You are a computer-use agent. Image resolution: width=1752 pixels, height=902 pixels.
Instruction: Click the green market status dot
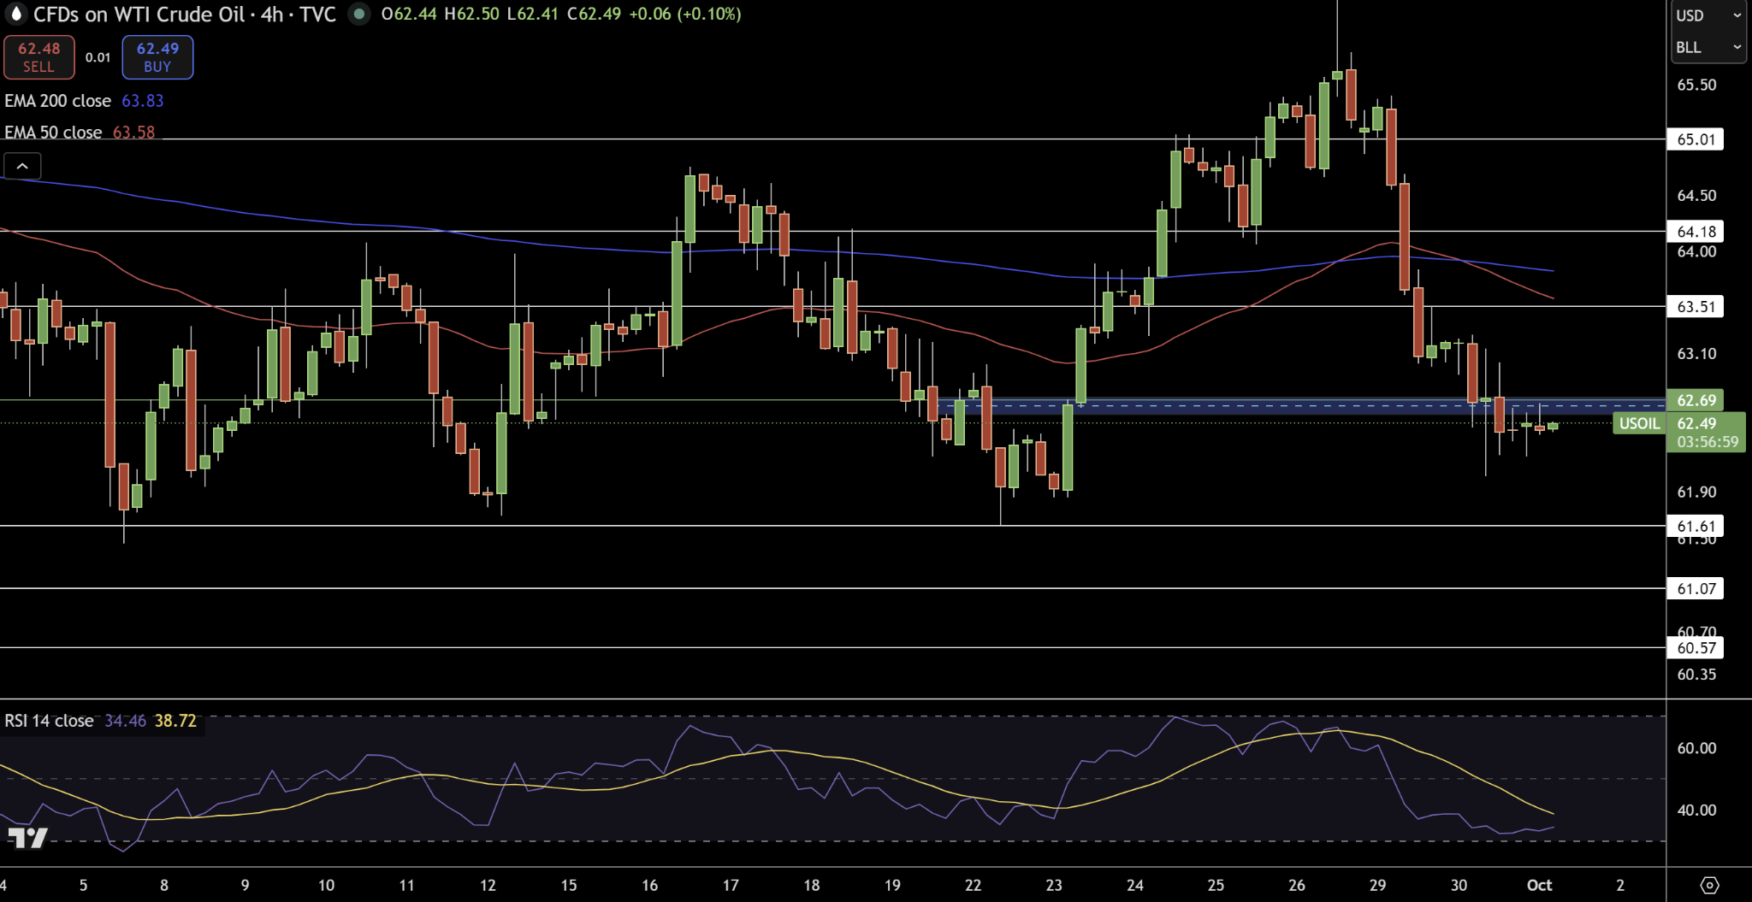359,14
